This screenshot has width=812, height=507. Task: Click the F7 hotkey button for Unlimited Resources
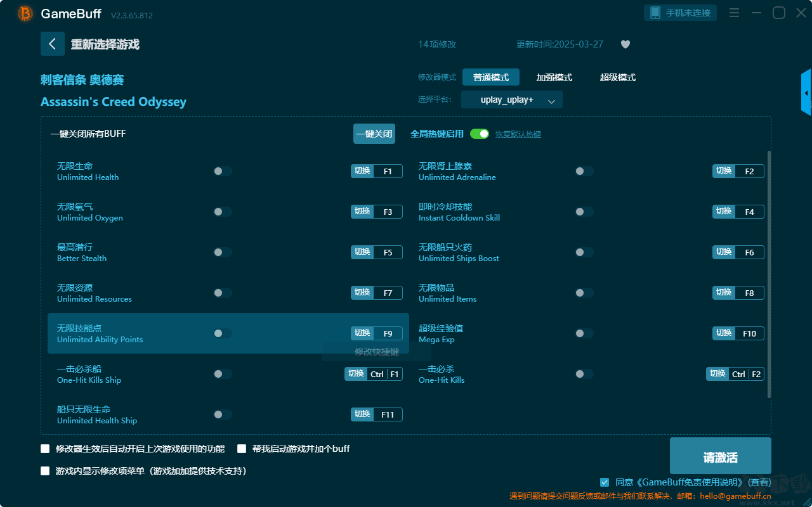tap(377, 293)
